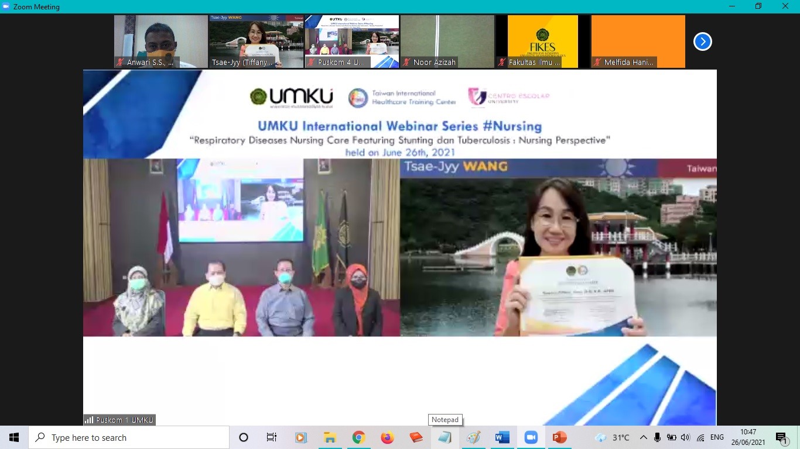
Task: Select the Puskom 4 video thumbnail
Action: tap(352, 42)
